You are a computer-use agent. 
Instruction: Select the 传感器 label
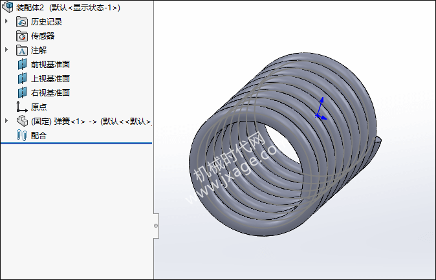43,36
